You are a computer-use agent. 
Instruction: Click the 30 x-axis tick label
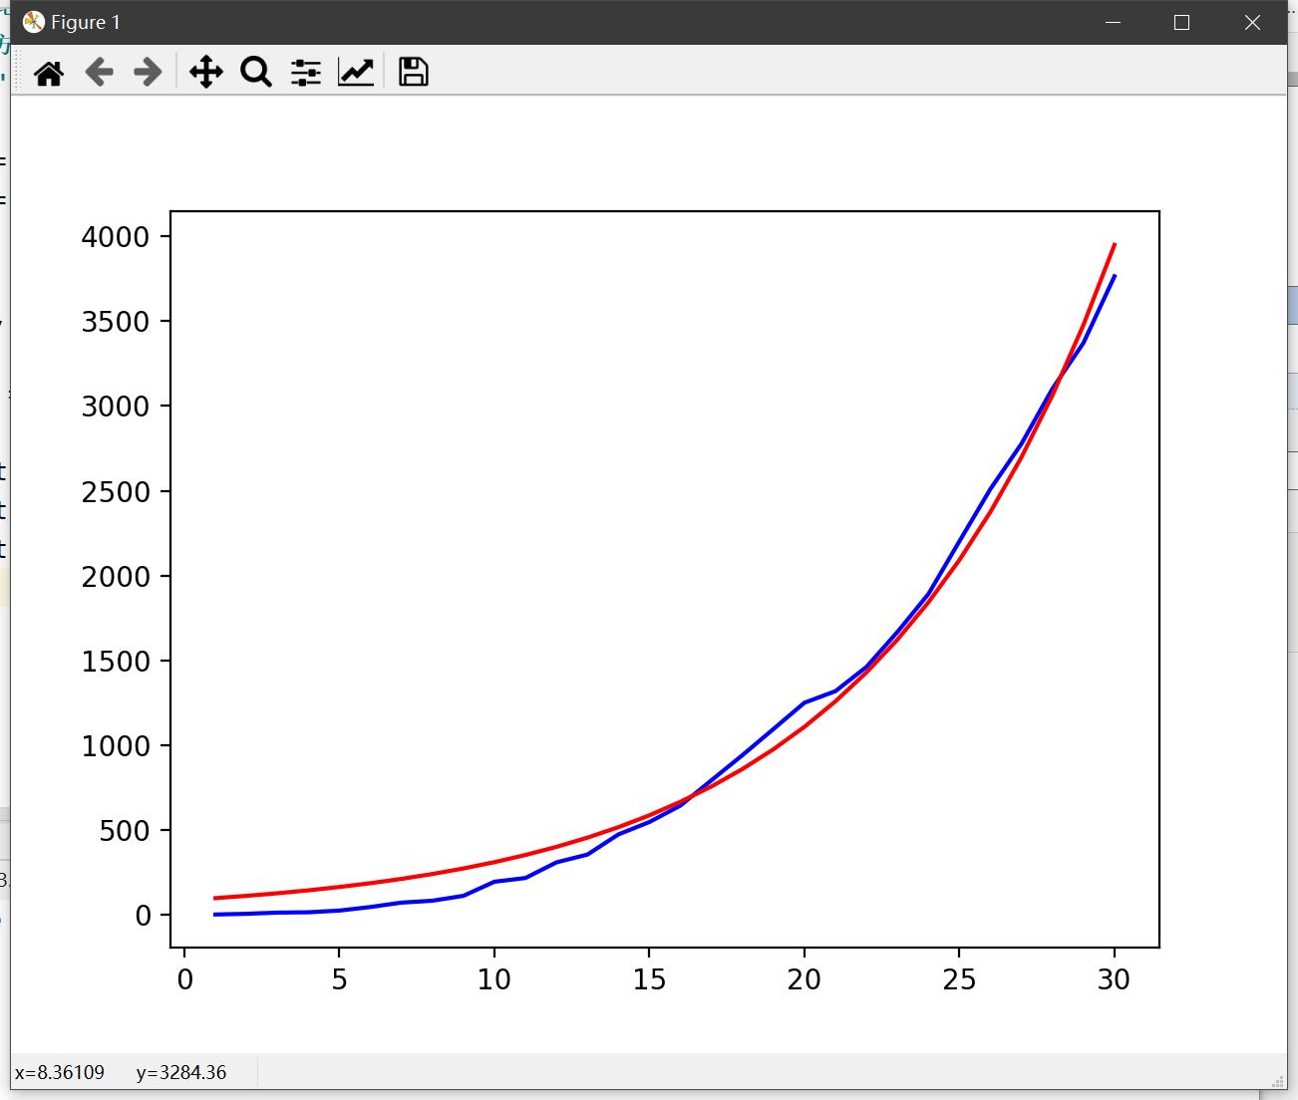pos(1115,980)
